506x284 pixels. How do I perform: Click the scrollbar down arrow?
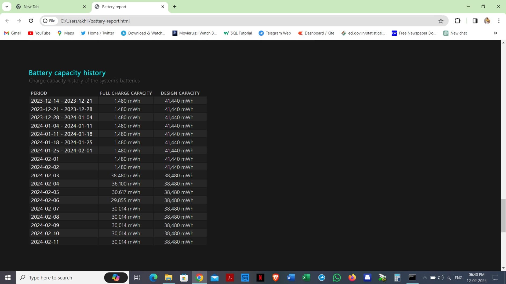coord(503,268)
